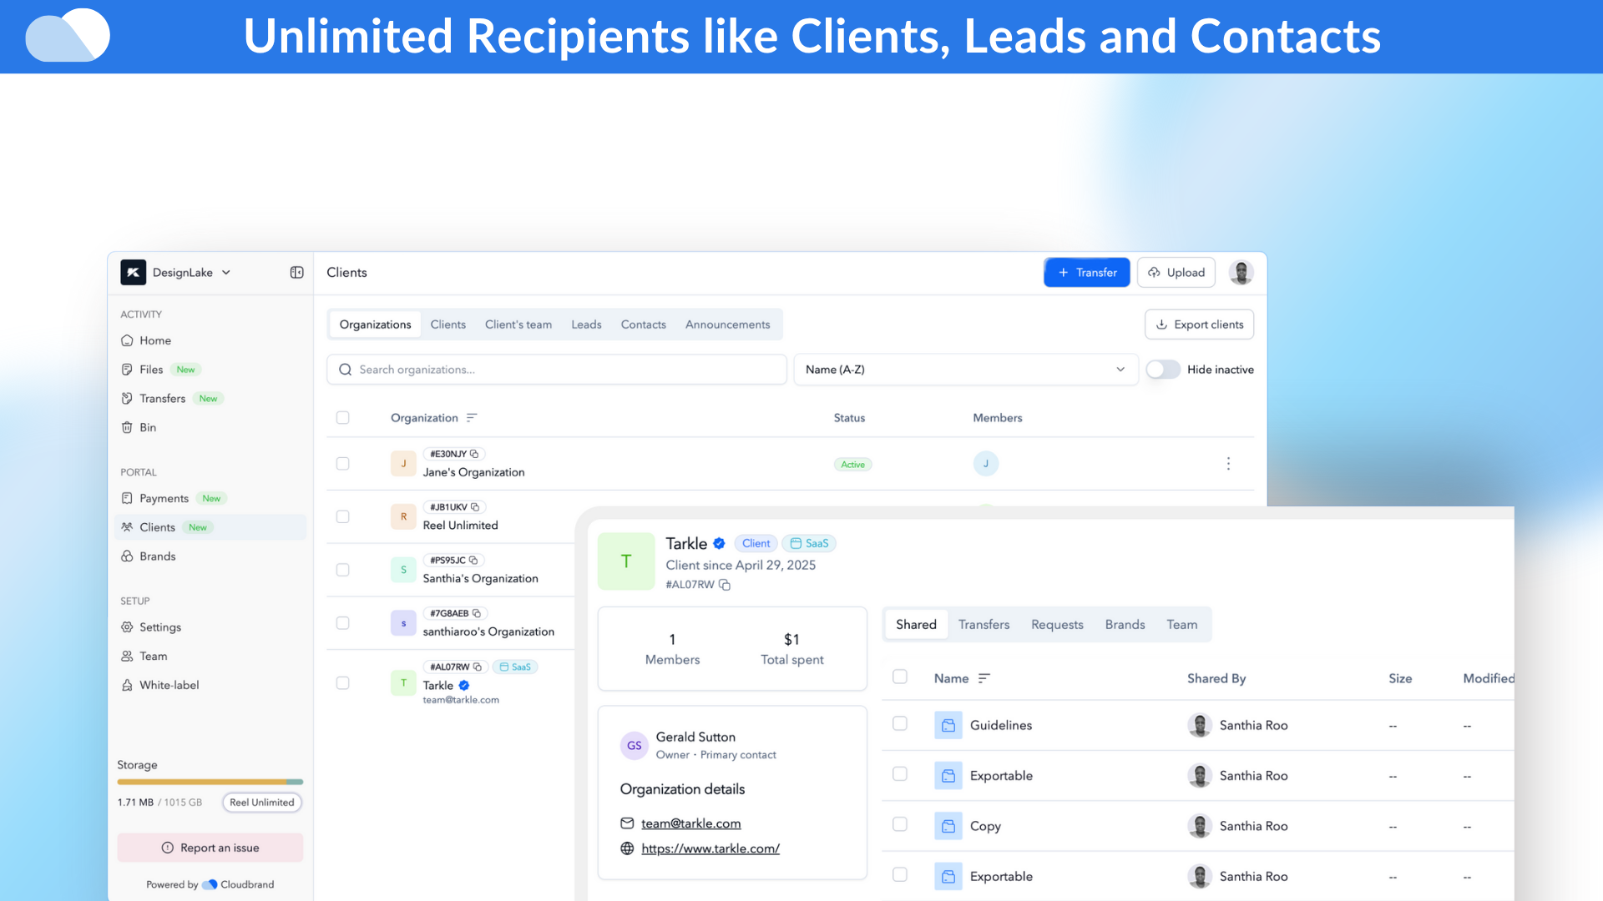Viewport: 1603px width, 901px height.
Task: Toggle the Hide inactive switch
Action: pyautogui.click(x=1162, y=370)
